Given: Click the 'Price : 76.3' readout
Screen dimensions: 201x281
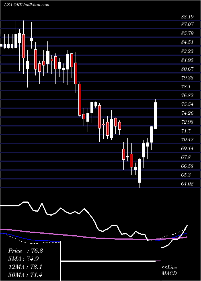Looking at the screenshot, I should (x=25, y=251).
